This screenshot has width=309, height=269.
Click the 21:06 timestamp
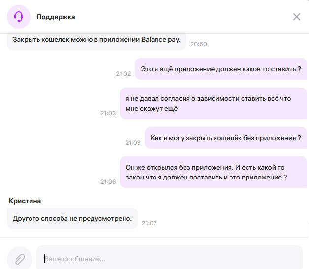tap(108, 182)
